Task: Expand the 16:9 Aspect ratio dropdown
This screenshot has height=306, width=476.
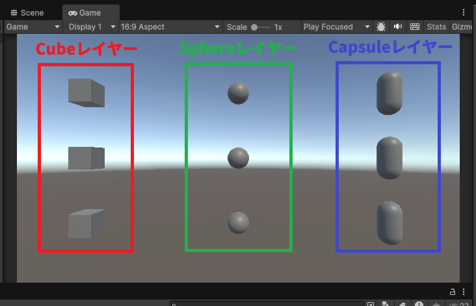Action: point(170,27)
